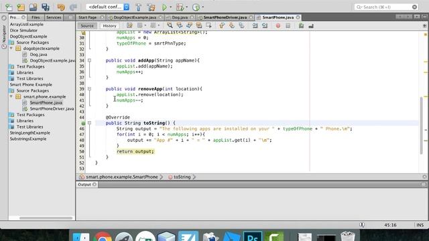
Task: Click the New File toolbar icon
Action: click(x=9, y=7)
